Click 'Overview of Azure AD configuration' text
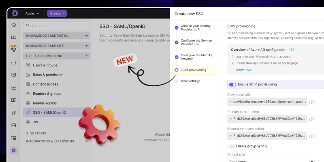This screenshot has height=162, width=324. 259,49
